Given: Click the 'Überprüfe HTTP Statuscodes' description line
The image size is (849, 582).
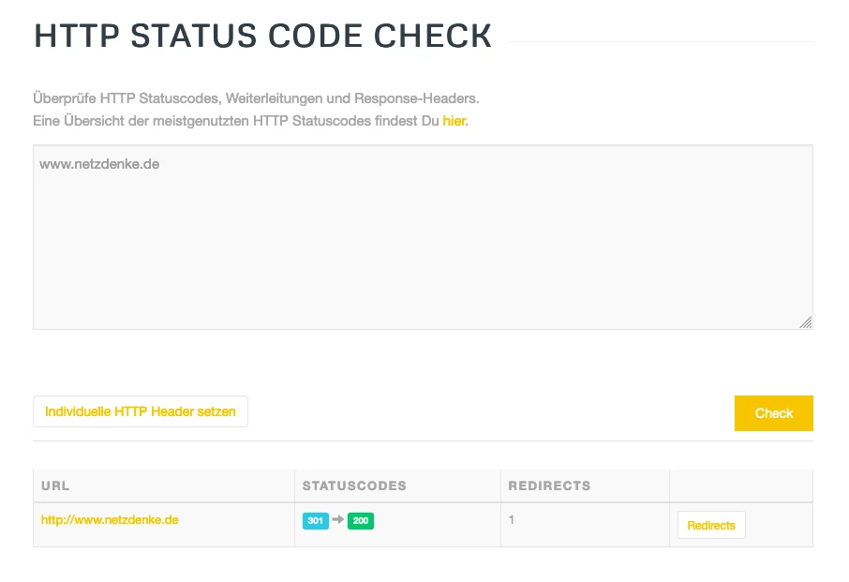Looking at the screenshot, I should pos(256,97).
